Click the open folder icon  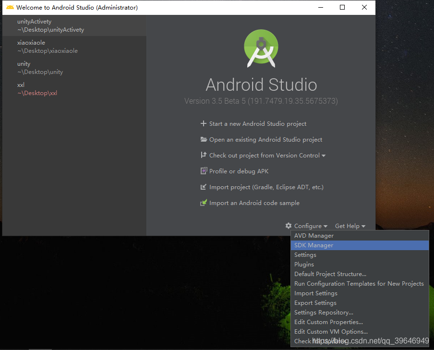204,139
